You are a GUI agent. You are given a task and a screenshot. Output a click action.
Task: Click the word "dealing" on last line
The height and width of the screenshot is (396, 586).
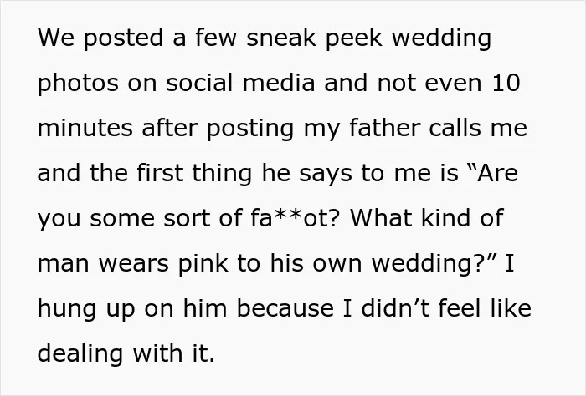coord(80,354)
